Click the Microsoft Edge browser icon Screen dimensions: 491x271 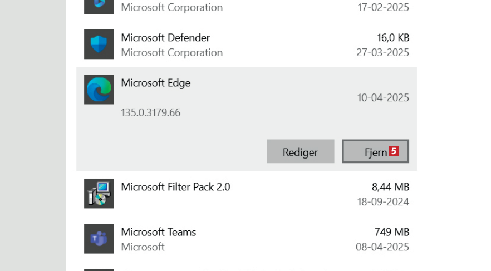99,90
